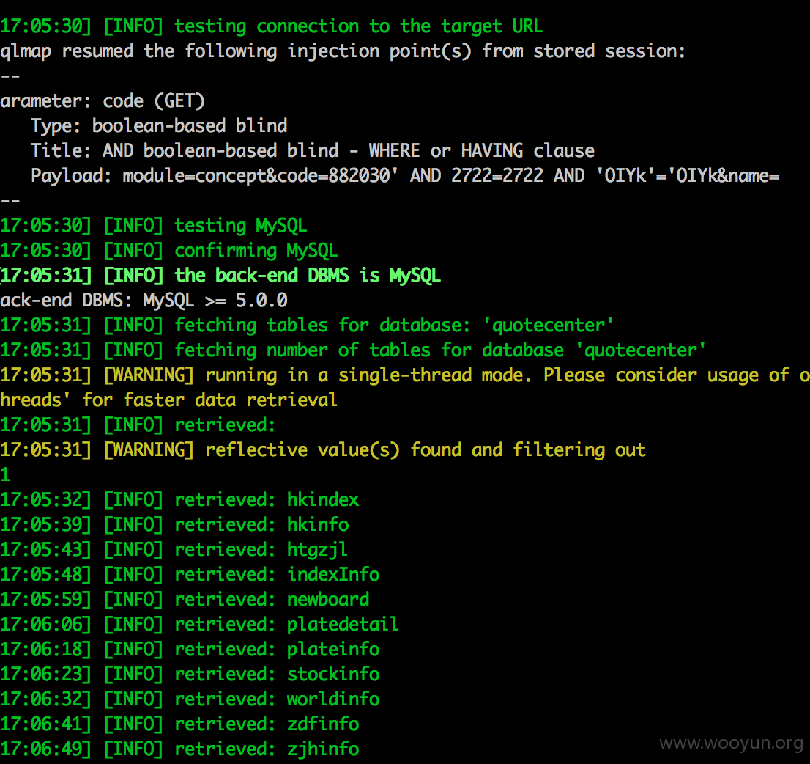Select the Payload line with module=concept
This screenshot has width=810, height=764.
405,175
